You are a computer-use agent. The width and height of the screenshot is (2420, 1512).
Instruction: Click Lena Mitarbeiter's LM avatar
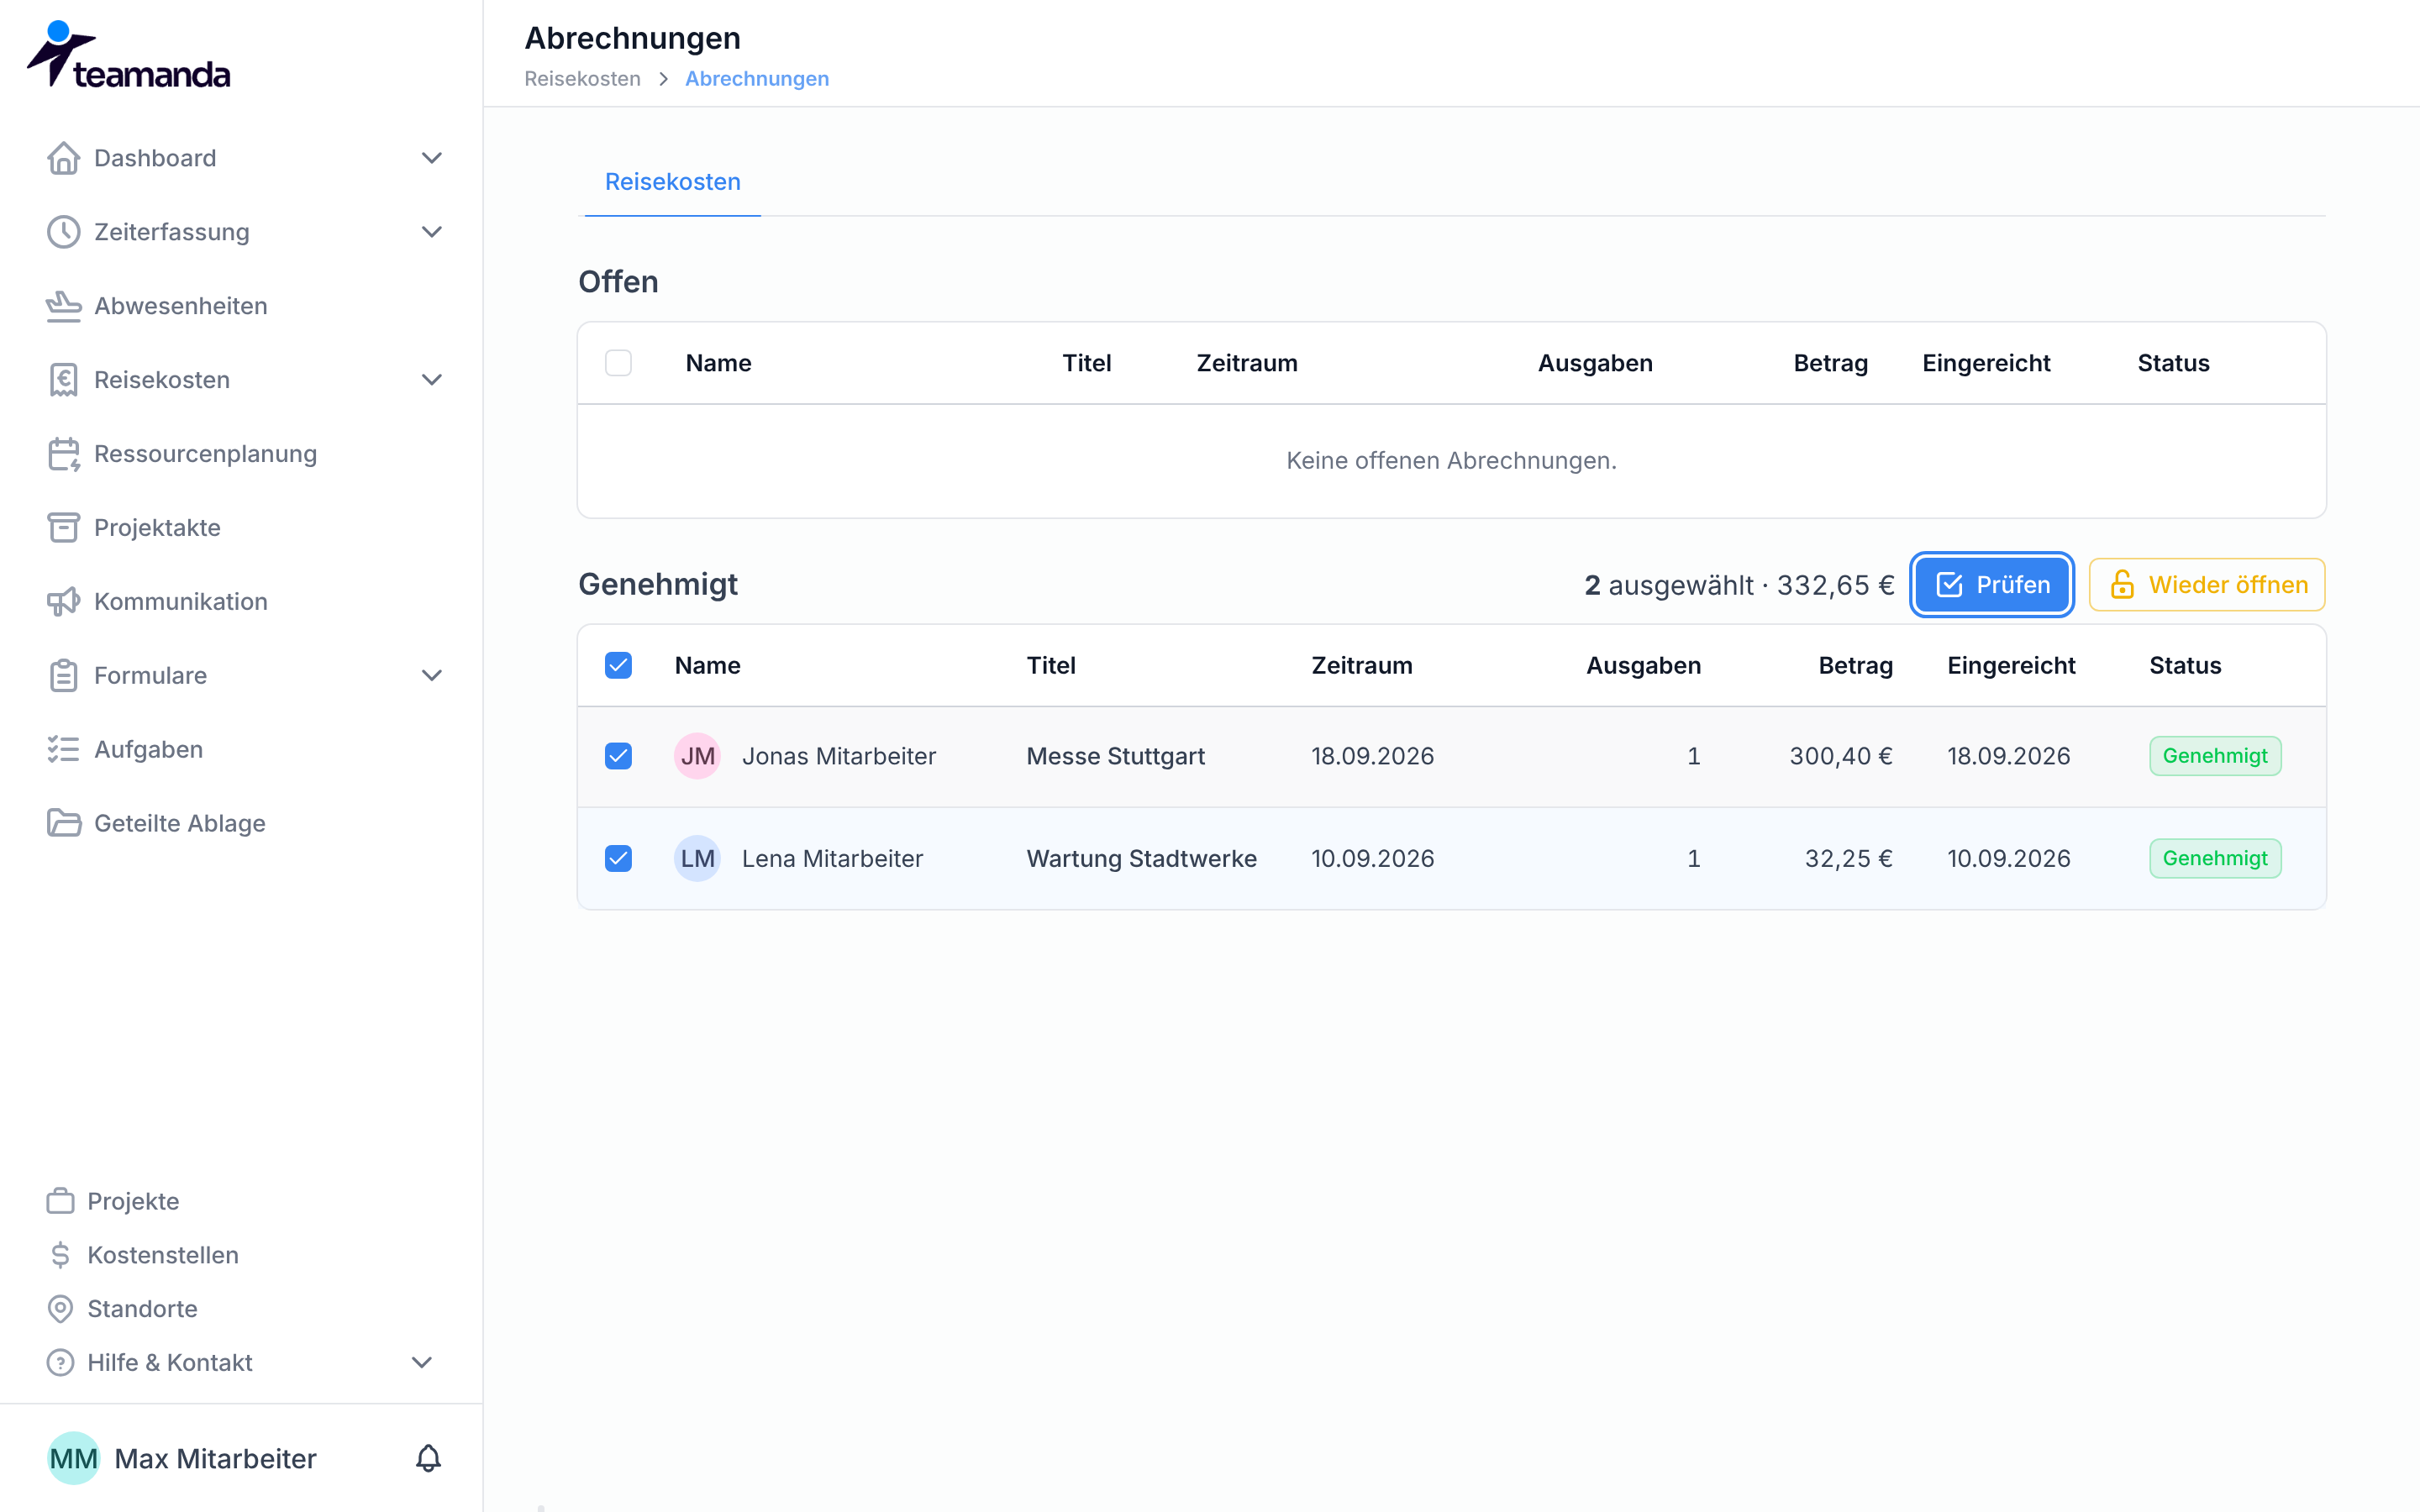point(697,859)
